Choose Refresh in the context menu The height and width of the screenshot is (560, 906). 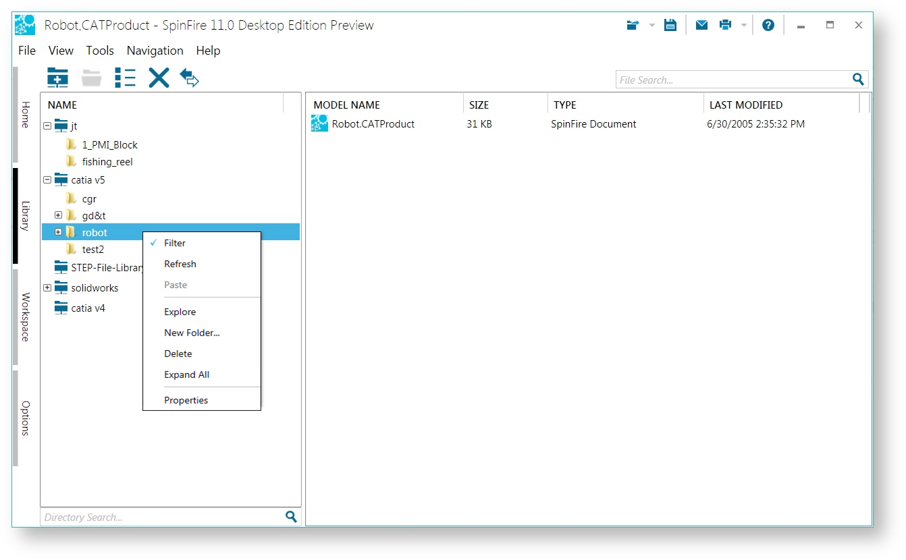tap(202, 264)
